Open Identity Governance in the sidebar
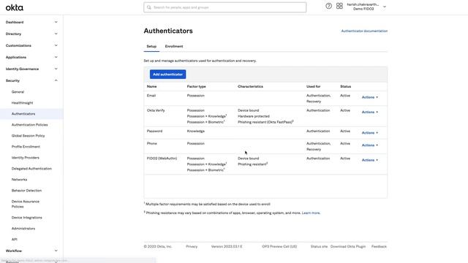This screenshot has height=263, width=468. coord(22,69)
